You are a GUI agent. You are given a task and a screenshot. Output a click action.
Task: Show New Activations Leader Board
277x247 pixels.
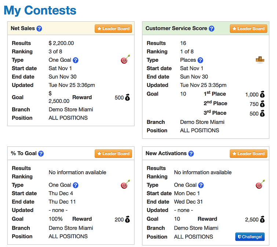[x=248, y=154]
